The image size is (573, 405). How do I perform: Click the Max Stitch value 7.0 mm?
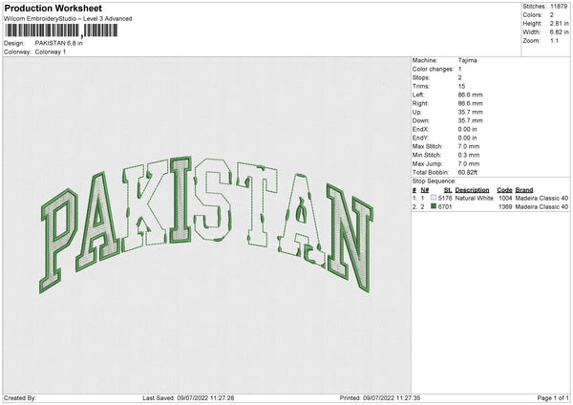(469, 146)
